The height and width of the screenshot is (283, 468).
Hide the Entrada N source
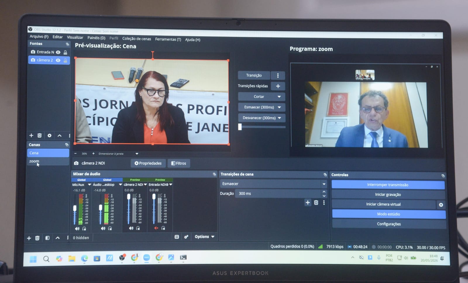[58, 52]
